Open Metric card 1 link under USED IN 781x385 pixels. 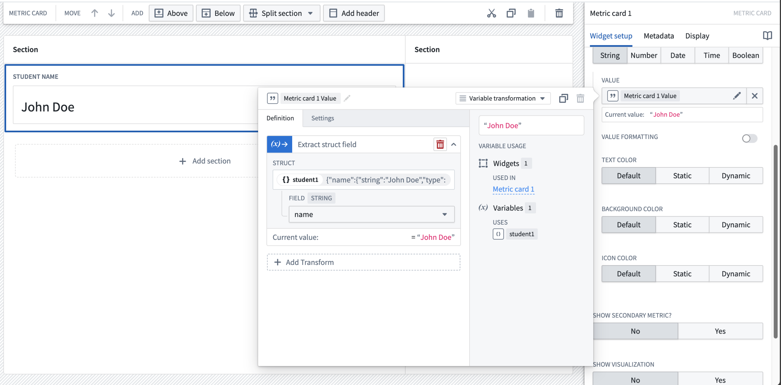(513, 189)
